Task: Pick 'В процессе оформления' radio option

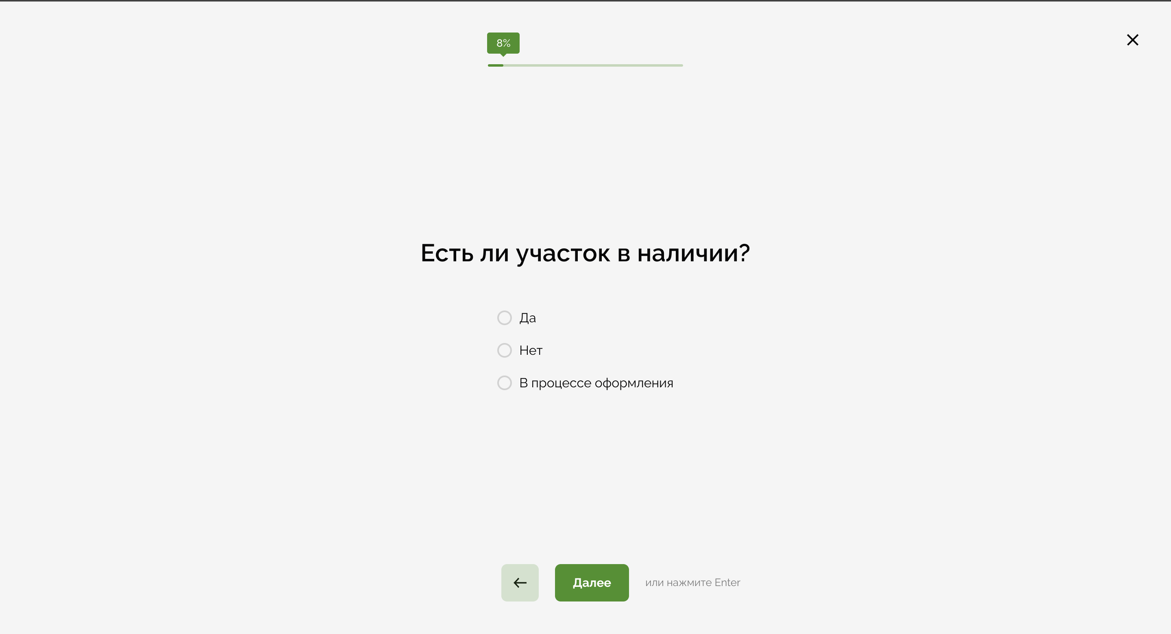Action: [x=504, y=383]
